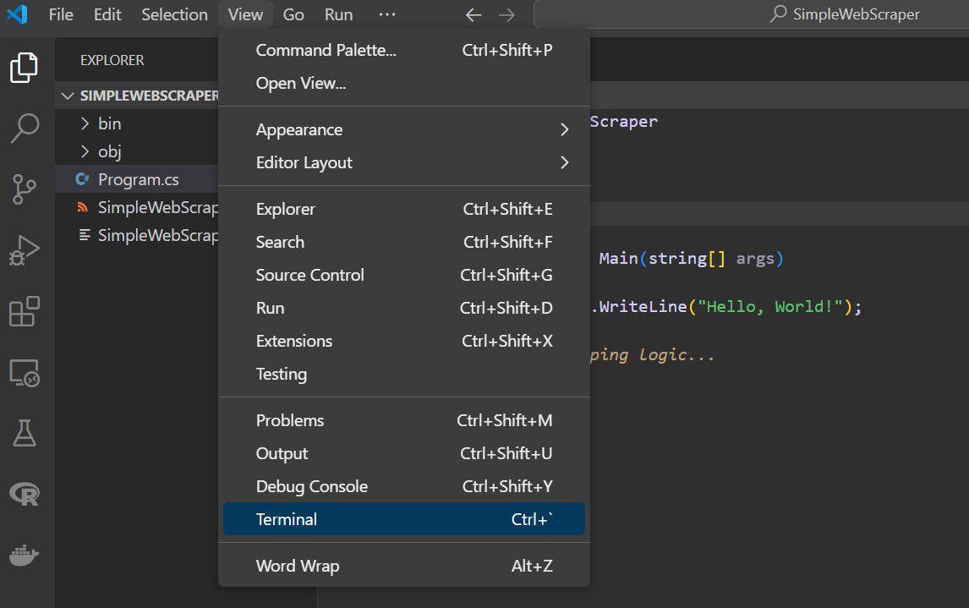Expand the Appearance submenu
This screenshot has width=969, height=608.
click(x=404, y=129)
